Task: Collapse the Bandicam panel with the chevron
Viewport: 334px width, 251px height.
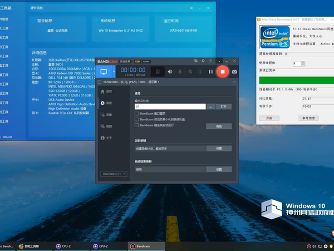Action: 234,82
